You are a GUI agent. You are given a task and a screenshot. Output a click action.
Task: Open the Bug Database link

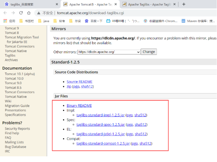click(x=15, y=147)
